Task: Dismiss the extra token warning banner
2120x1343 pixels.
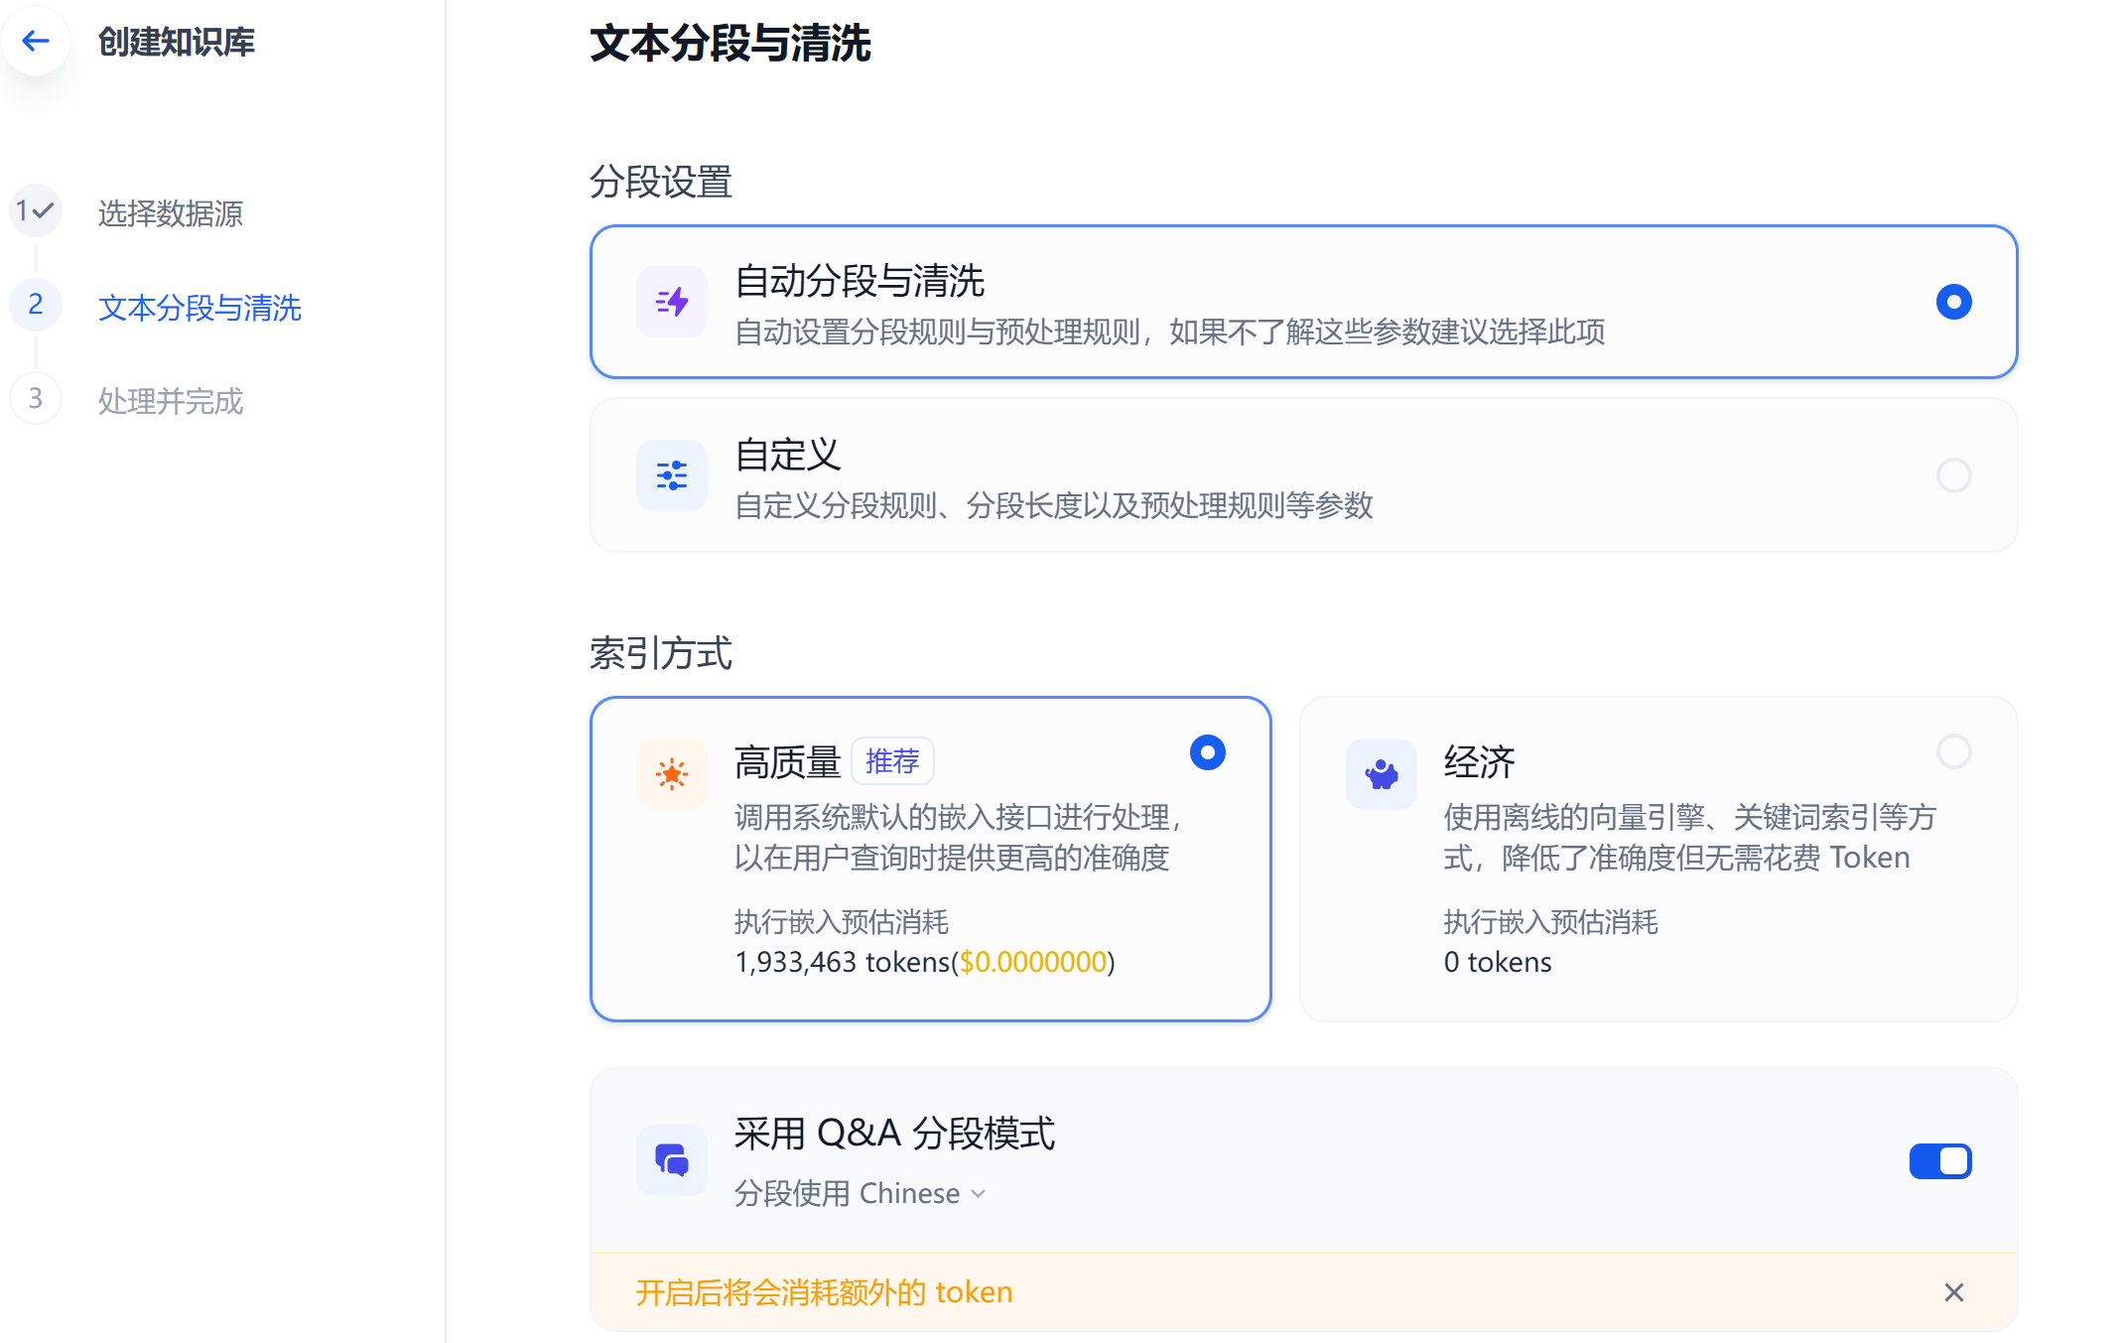Action: [1953, 1292]
